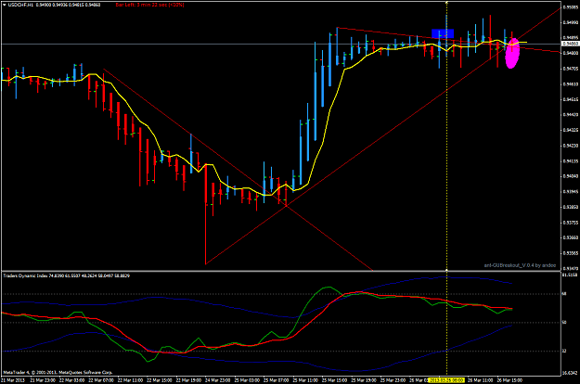Screen dimensions: 580x384
Task: Click the current price label 0.94860
Action: (x=570, y=44)
